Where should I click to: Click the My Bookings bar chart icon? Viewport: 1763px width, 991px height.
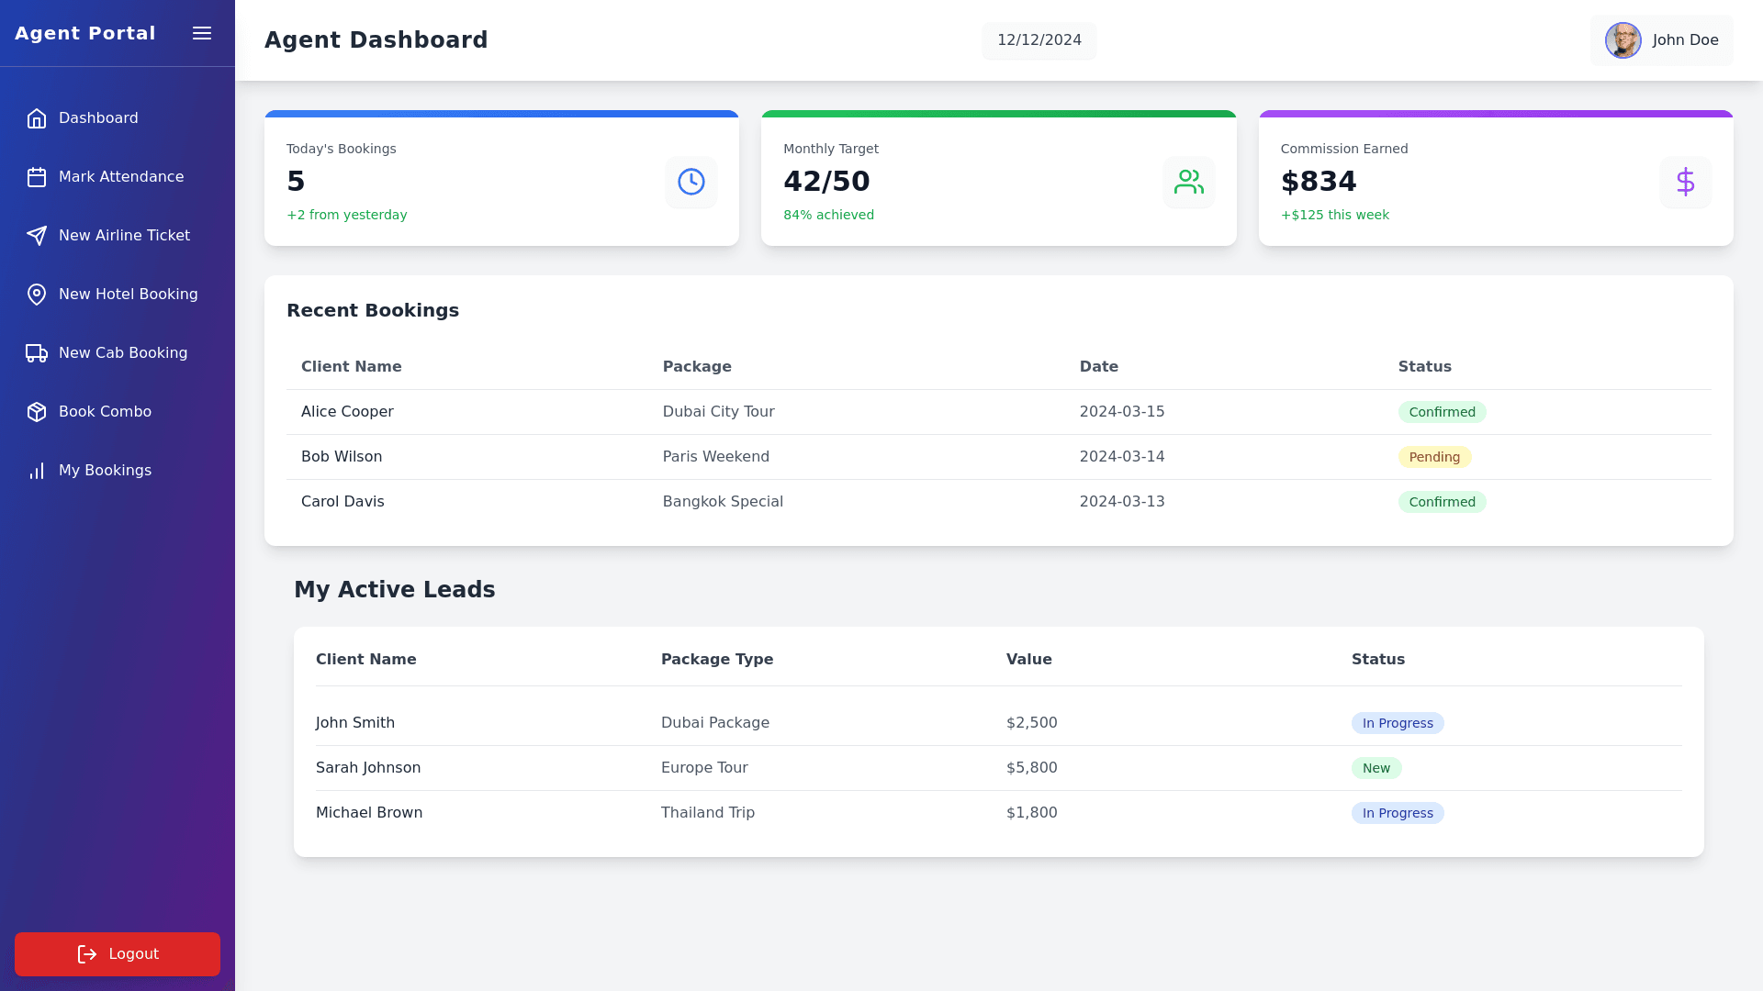coord(37,470)
